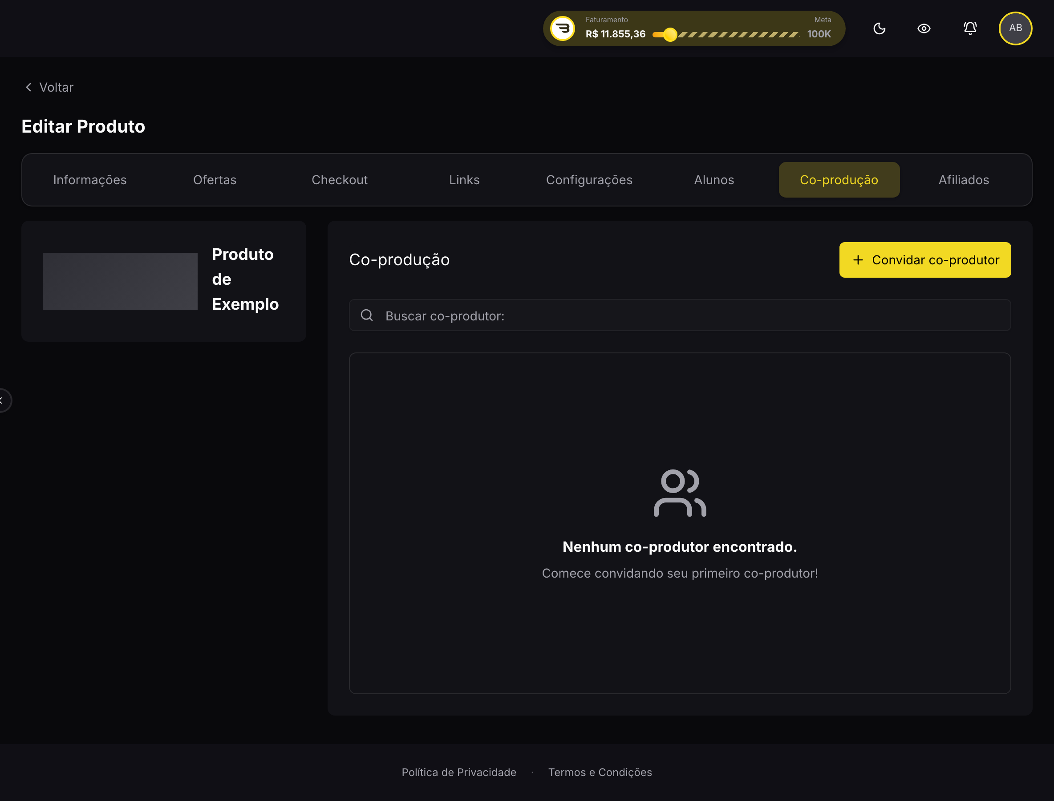The image size is (1054, 801).
Task: Toggle dark mode moon icon
Action: point(879,28)
